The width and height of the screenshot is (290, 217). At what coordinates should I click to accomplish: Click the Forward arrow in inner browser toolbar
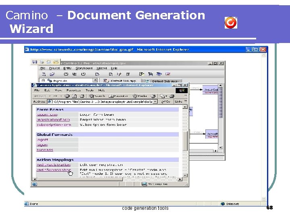point(55,96)
